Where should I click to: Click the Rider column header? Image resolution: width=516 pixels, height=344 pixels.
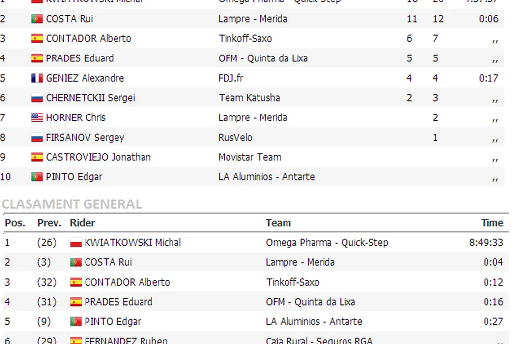click(x=83, y=223)
